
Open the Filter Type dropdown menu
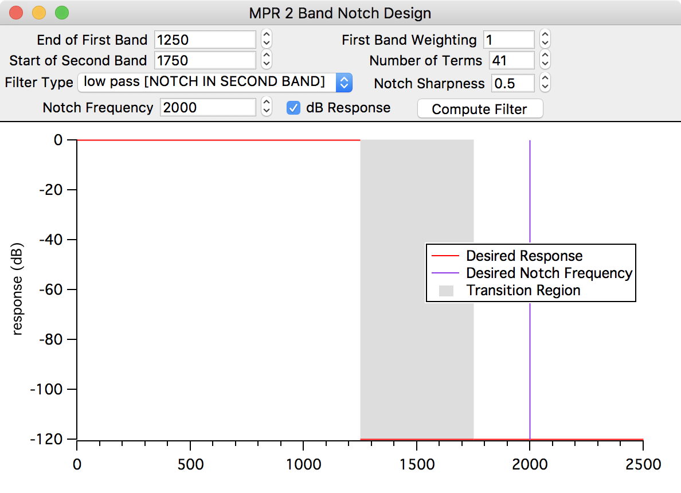point(214,82)
